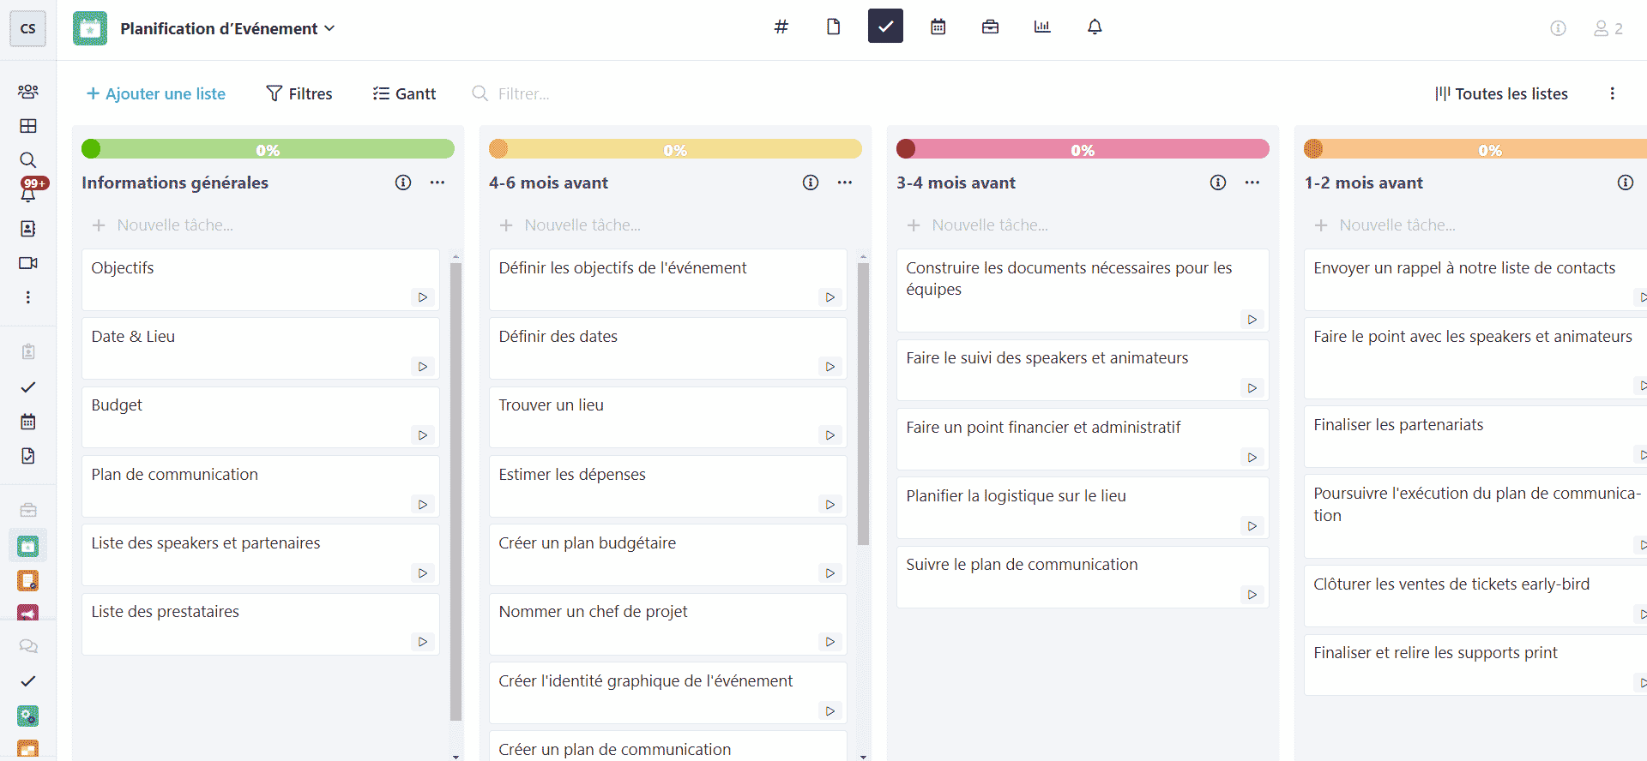This screenshot has width=1647, height=761.
Task: Open the orange project icon in sidebar
Action: click(28, 581)
